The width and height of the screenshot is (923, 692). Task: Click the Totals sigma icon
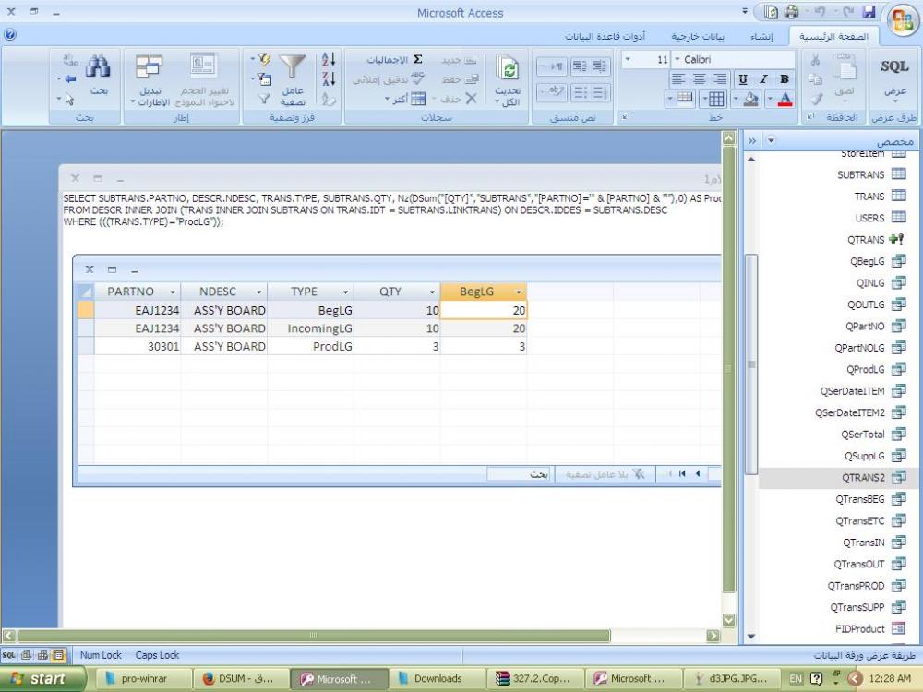pos(417,59)
